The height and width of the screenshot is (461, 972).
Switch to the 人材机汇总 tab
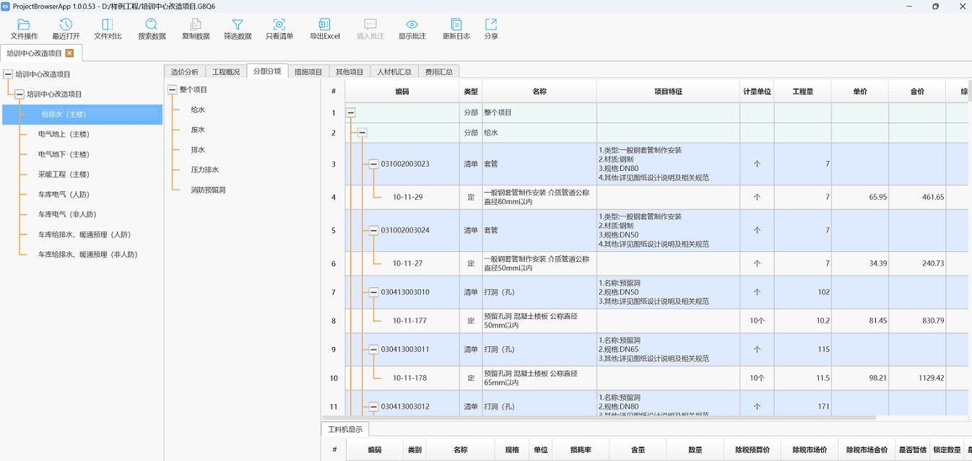pos(394,71)
